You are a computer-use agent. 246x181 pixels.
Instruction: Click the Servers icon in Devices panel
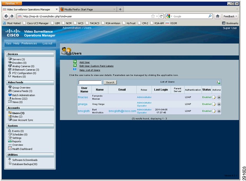[x=10, y=59]
